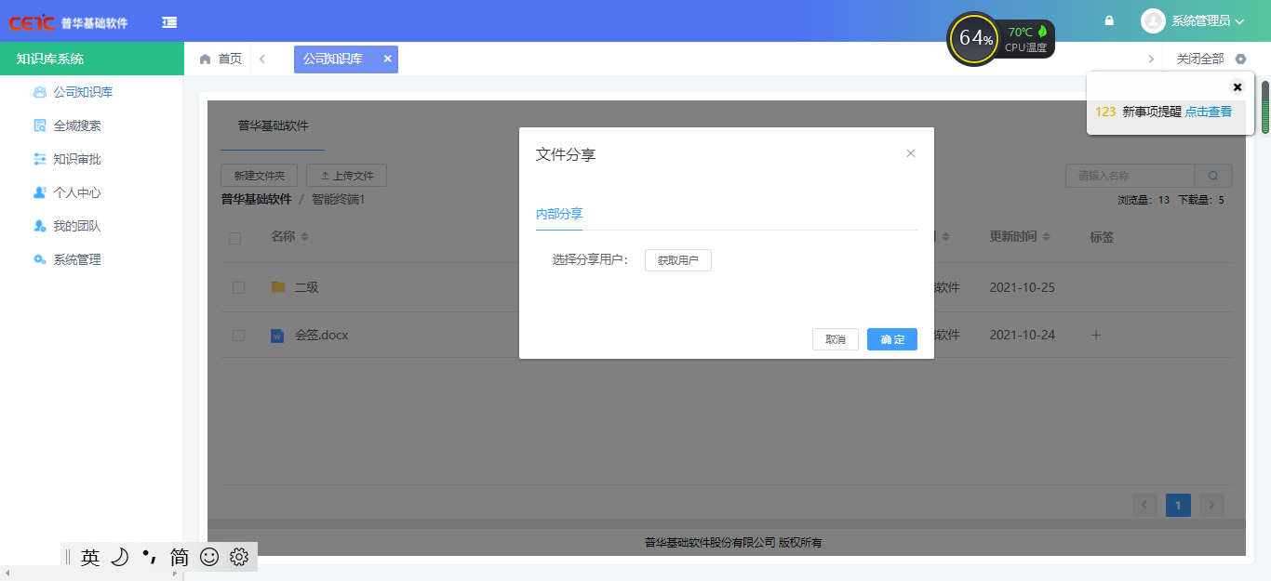Click the lock screen icon
Screen dimensions: 1271x581
click(1109, 20)
